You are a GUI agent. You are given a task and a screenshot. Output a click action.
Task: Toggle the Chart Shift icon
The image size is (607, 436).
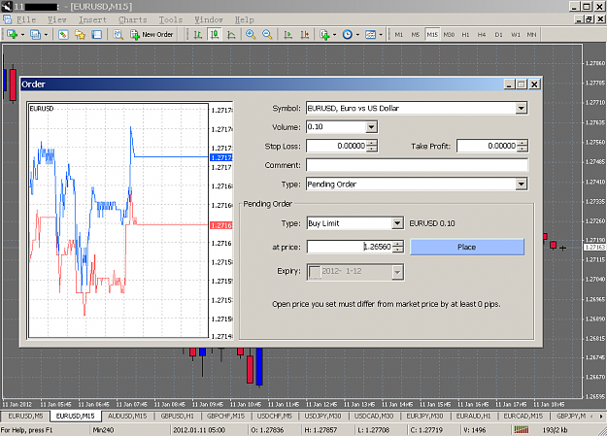point(305,34)
